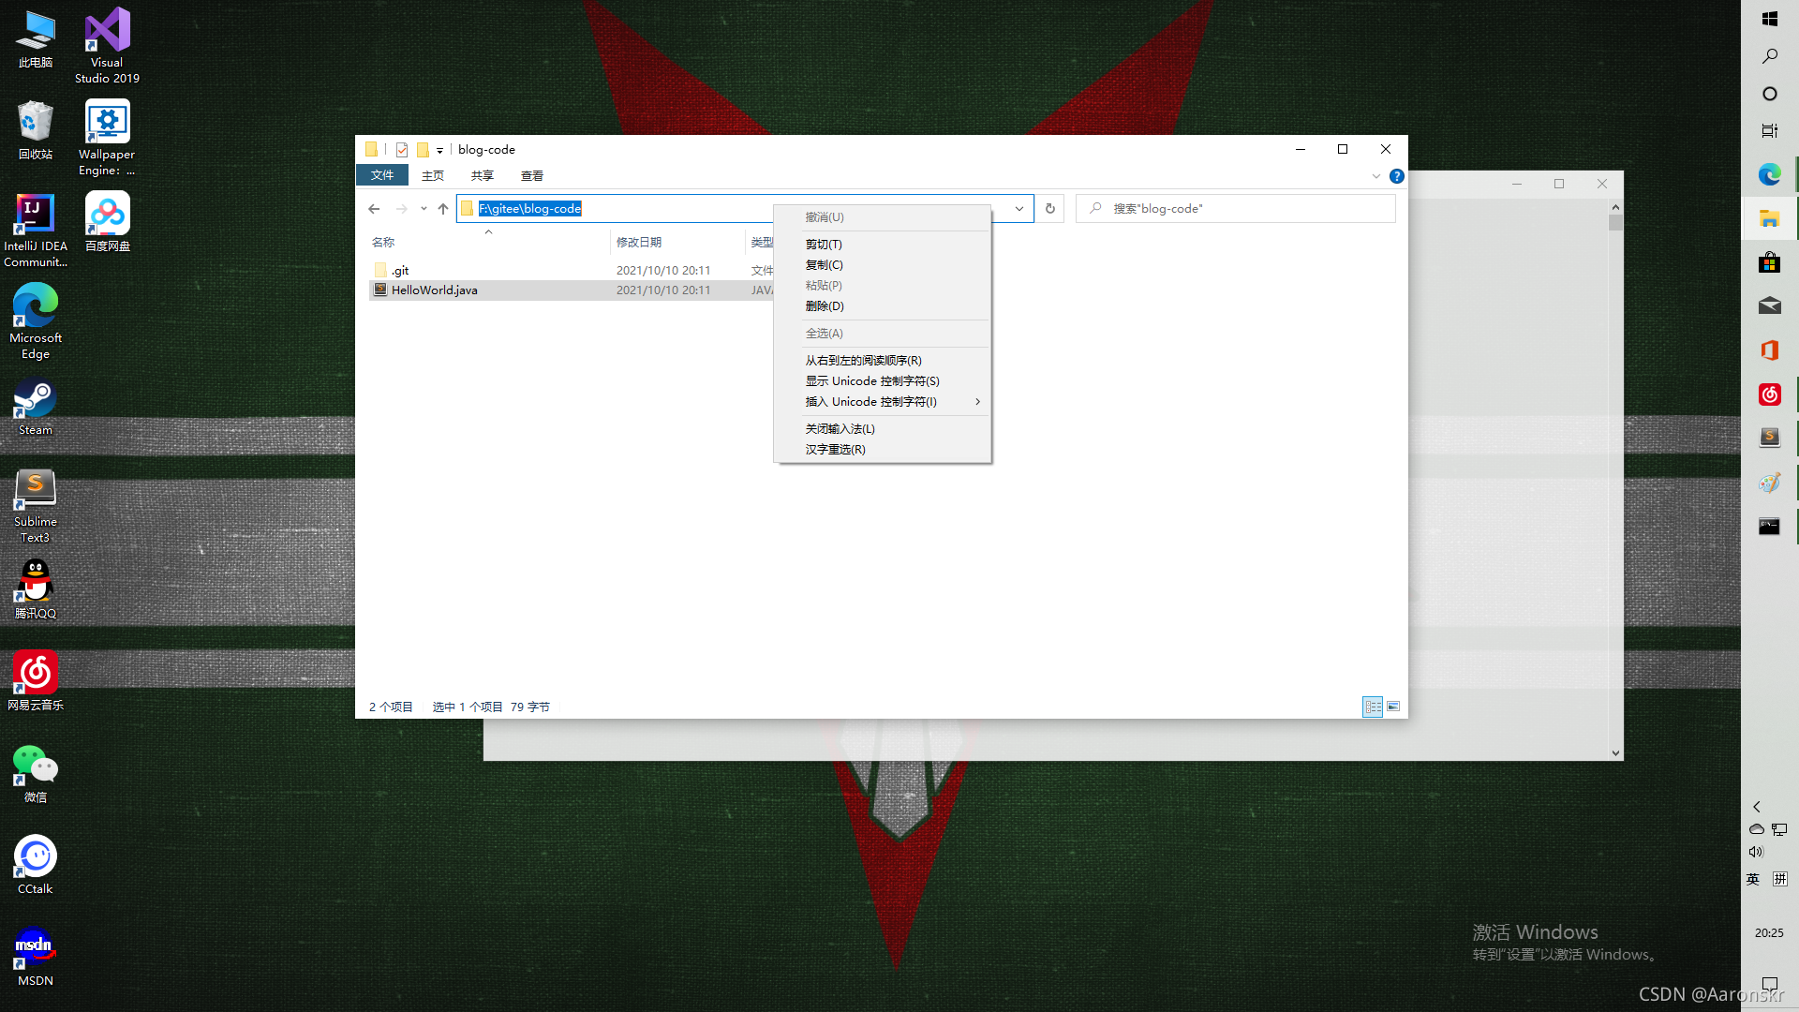The image size is (1799, 1012).
Task: Open Microsoft Store taskbar icon
Action: 1769,262
